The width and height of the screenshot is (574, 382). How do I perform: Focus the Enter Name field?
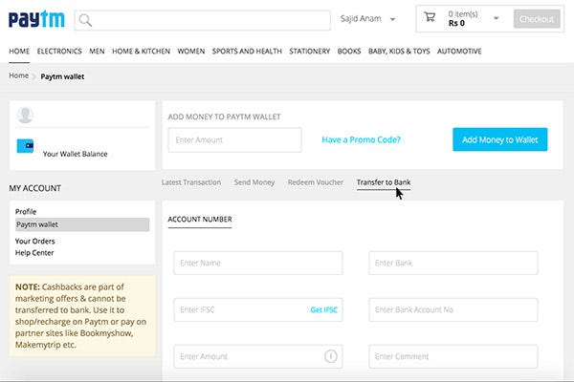(258, 263)
